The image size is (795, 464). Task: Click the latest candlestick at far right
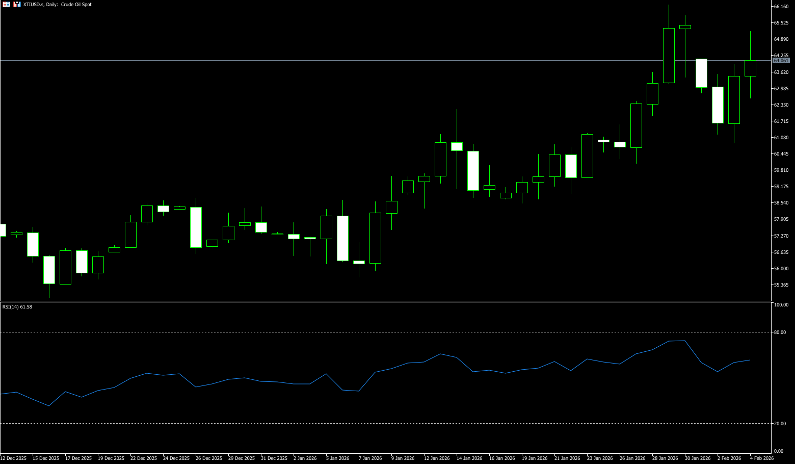pyautogui.click(x=750, y=68)
